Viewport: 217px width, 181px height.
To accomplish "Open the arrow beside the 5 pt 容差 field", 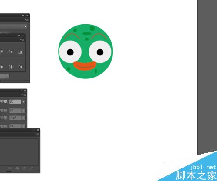I will click(23, 118).
